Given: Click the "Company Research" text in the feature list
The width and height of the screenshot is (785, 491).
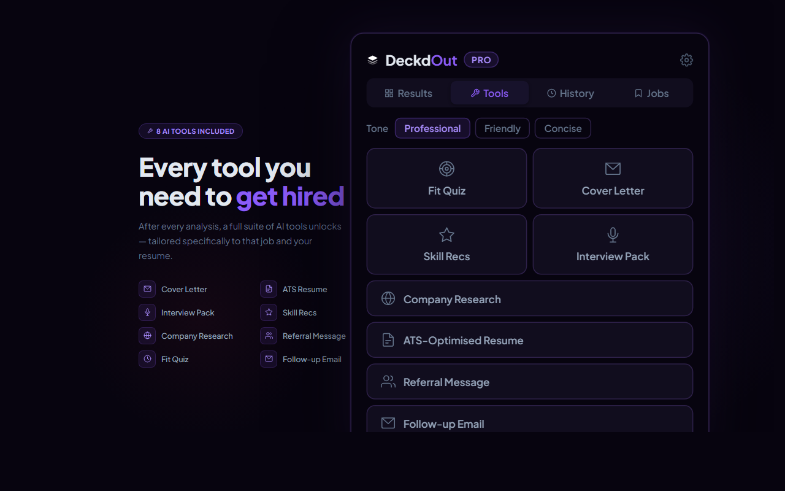Looking at the screenshot, I should click(197, 336).
